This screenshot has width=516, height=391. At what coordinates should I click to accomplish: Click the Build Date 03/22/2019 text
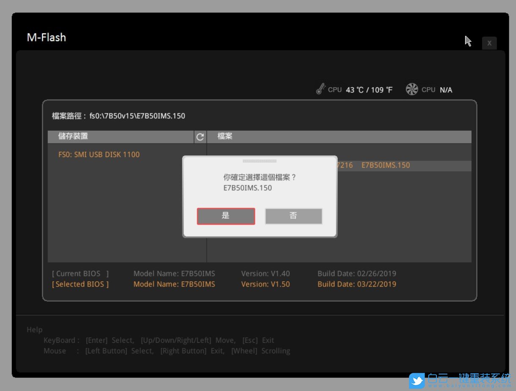click(356, 284)
